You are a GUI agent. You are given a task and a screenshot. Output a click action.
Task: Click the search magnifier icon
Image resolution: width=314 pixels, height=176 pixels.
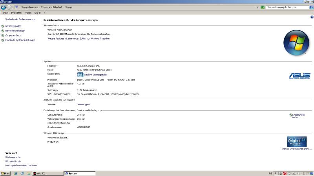[311, 7]
